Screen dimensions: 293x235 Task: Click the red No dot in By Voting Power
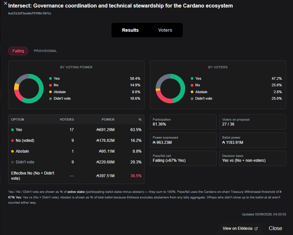(x=50, y=85)
